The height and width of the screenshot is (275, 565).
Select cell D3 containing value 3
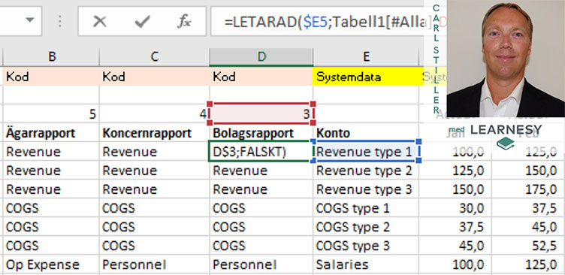[261, 114]
